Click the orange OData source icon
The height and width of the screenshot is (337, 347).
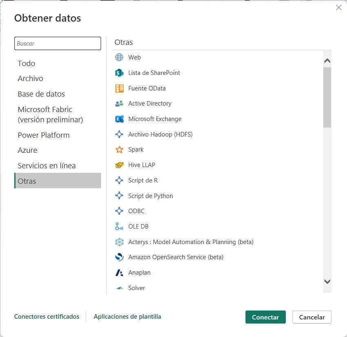[x=119, y=88]
